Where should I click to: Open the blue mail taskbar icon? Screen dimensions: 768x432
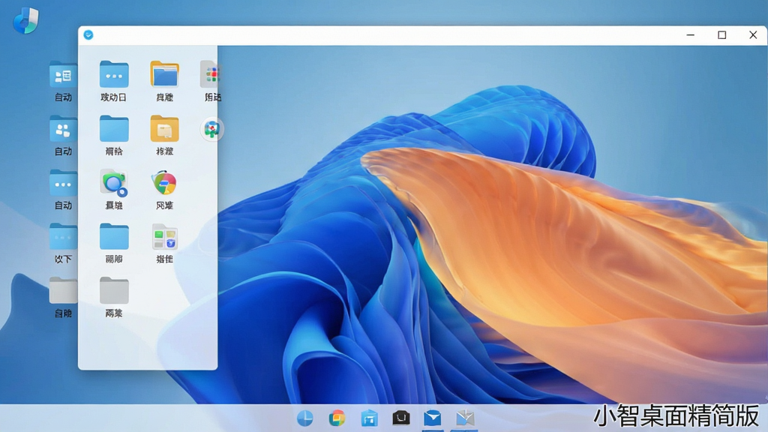point(433,418)
